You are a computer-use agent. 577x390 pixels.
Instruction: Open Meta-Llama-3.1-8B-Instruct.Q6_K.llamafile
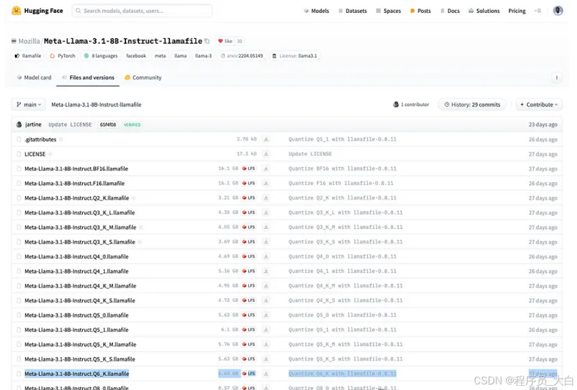[x=77, y=373]
